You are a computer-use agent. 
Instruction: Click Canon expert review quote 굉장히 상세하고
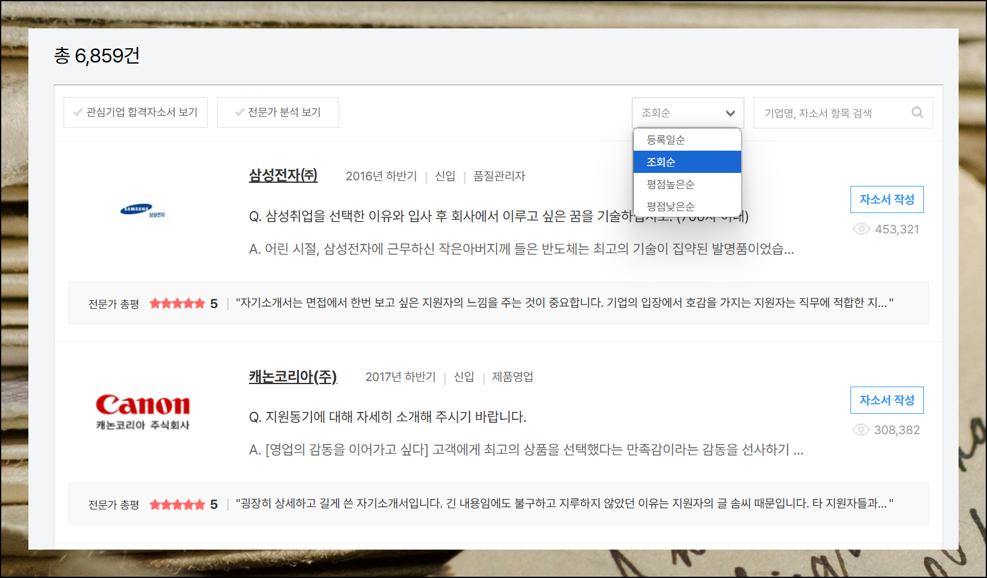(565, 503)
